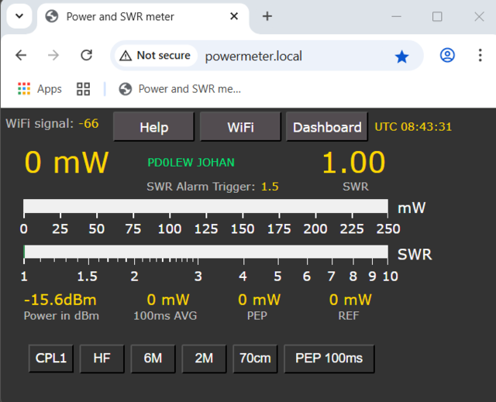The width and height of the screenshot is (496, 402).
Task: Switch to the HF band
Action: pyautogui.click(x=102, y=359)
